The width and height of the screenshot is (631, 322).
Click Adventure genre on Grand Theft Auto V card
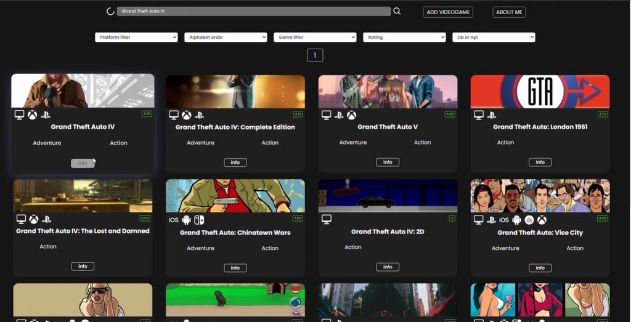[x=353, y=142]
